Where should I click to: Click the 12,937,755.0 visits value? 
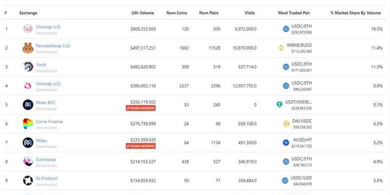244,86
